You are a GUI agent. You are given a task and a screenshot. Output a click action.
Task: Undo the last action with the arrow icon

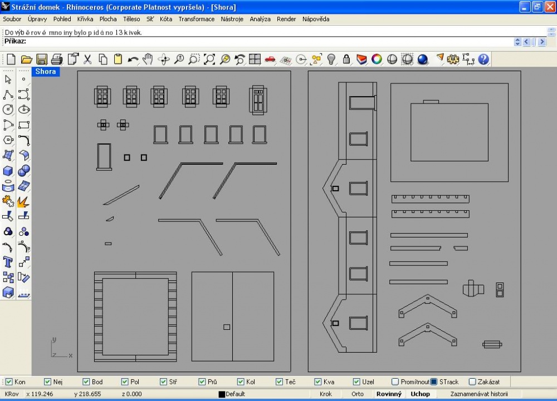133,59
